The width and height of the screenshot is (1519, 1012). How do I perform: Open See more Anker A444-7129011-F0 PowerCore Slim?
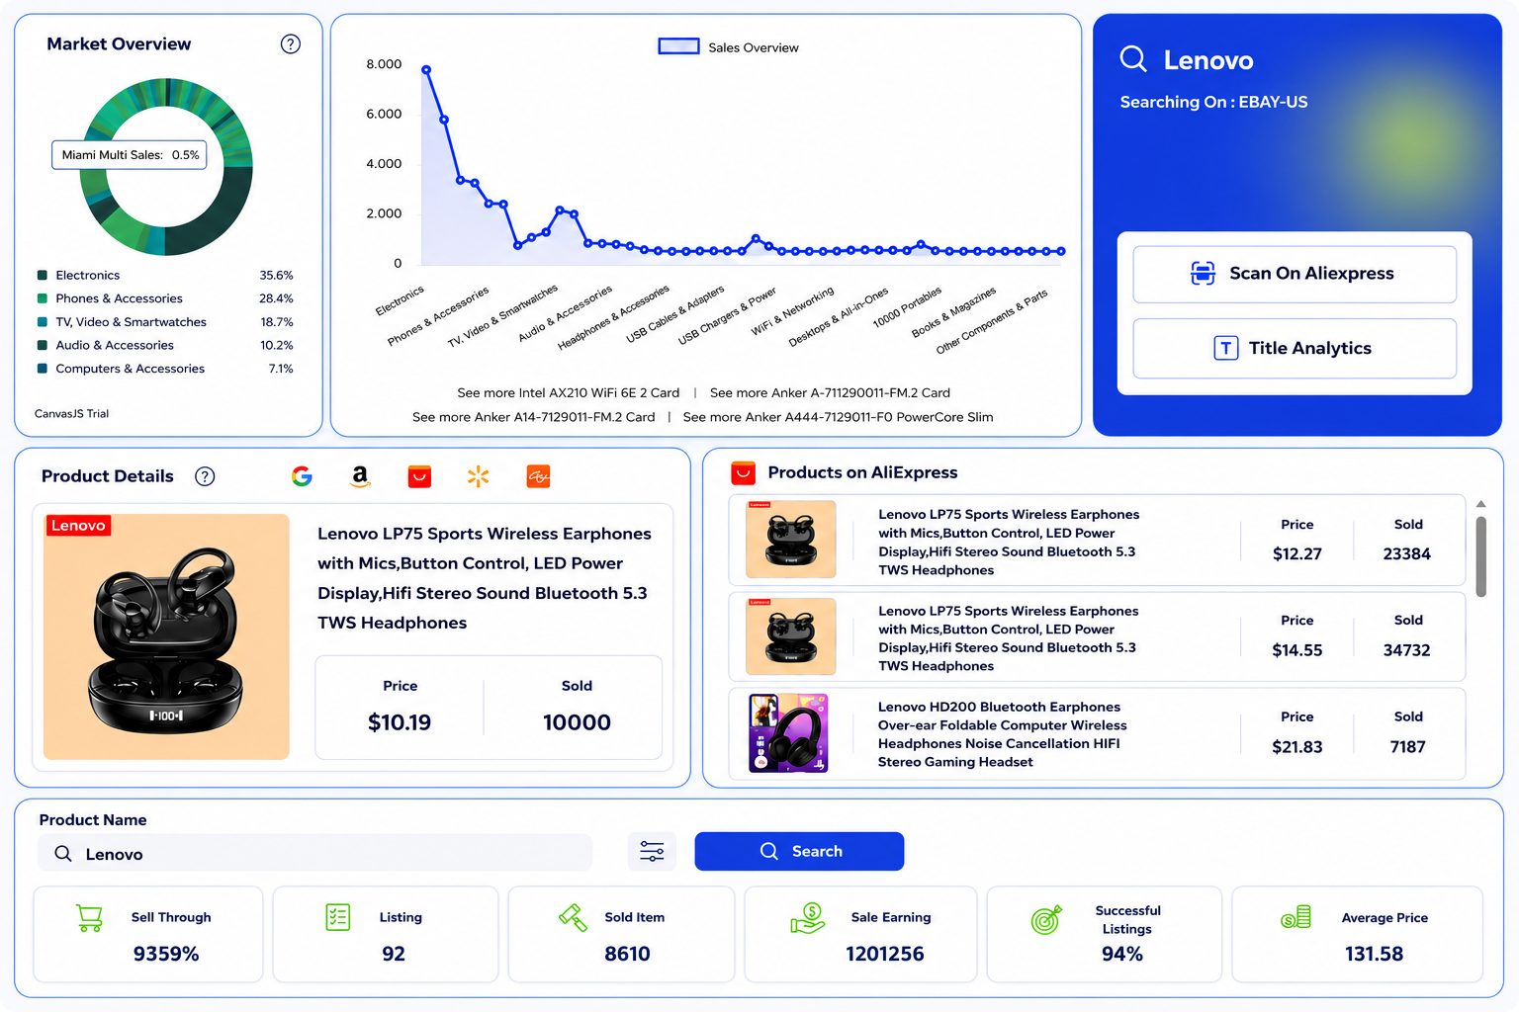[x=838, y=417]
